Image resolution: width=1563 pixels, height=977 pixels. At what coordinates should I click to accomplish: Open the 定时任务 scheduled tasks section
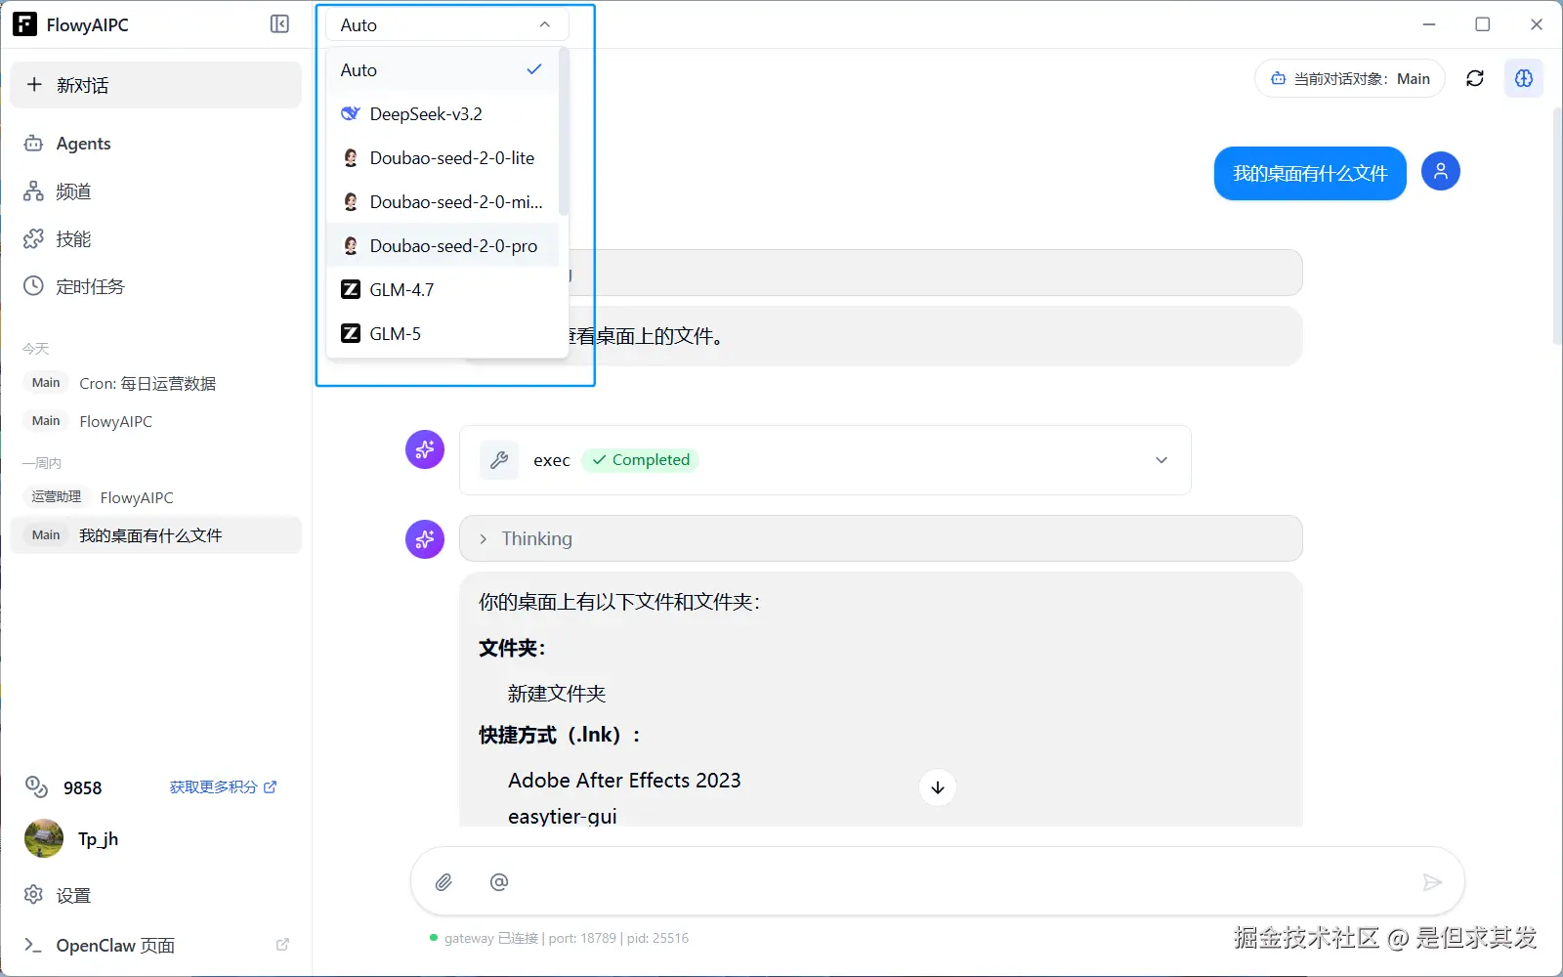(x=91, y=286)
